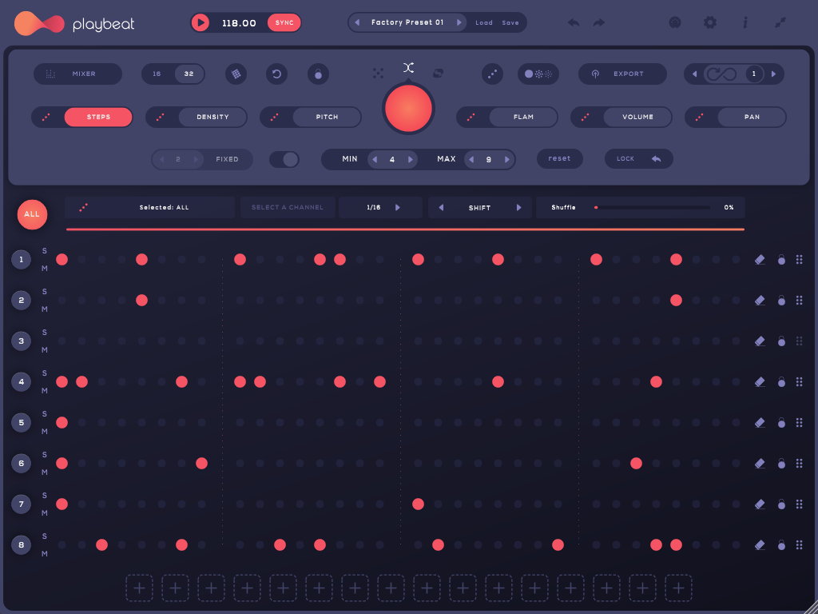818x614 pixels.
Task: Click the eraser icon on channel 1
Action: (760, 260)
